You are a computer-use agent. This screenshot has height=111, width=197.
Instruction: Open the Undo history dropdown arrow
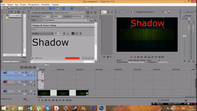[x=39, y=8]
